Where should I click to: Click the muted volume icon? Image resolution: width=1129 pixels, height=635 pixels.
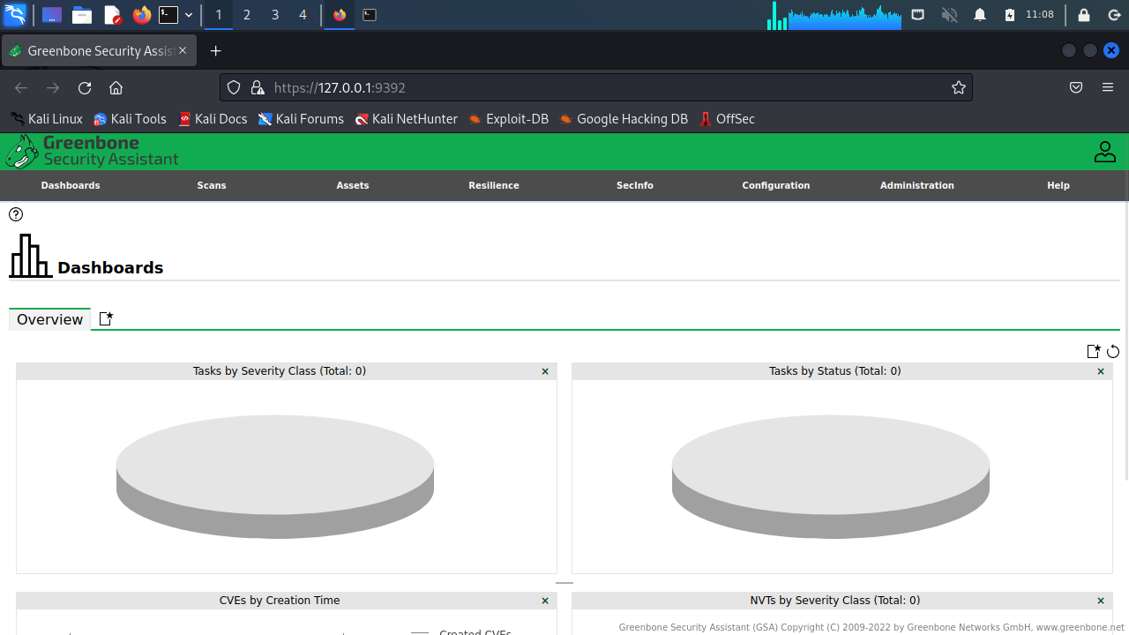(x=949, y=15)
